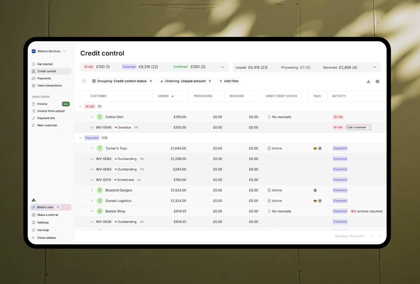Open the Watson Services account dropdown
This screenshot has height=284, width=420.
[64, 51]
